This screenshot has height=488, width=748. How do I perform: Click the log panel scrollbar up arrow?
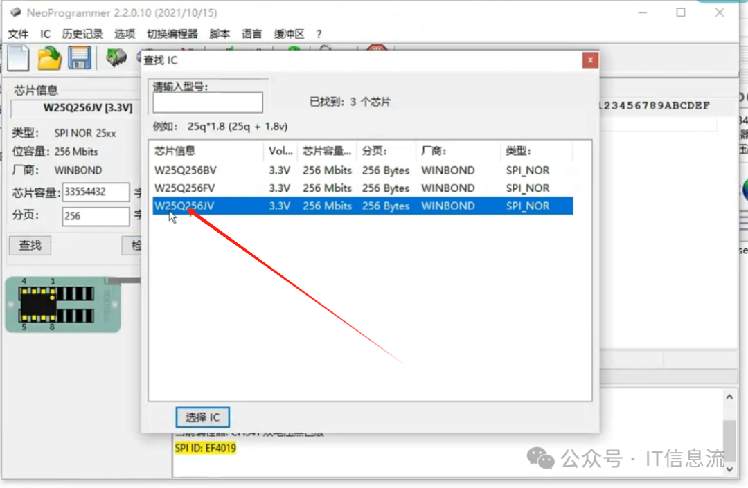[x=729, y=397]
